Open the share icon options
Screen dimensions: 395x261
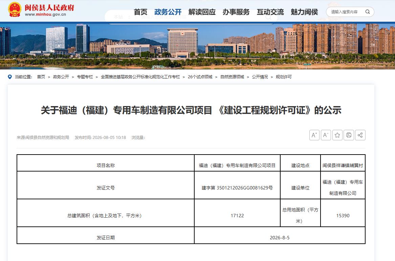(x=360, y=135)
